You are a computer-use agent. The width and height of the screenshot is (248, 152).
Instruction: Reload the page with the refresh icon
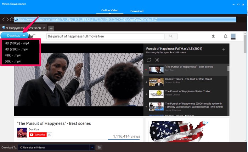[x=12, y=19]
